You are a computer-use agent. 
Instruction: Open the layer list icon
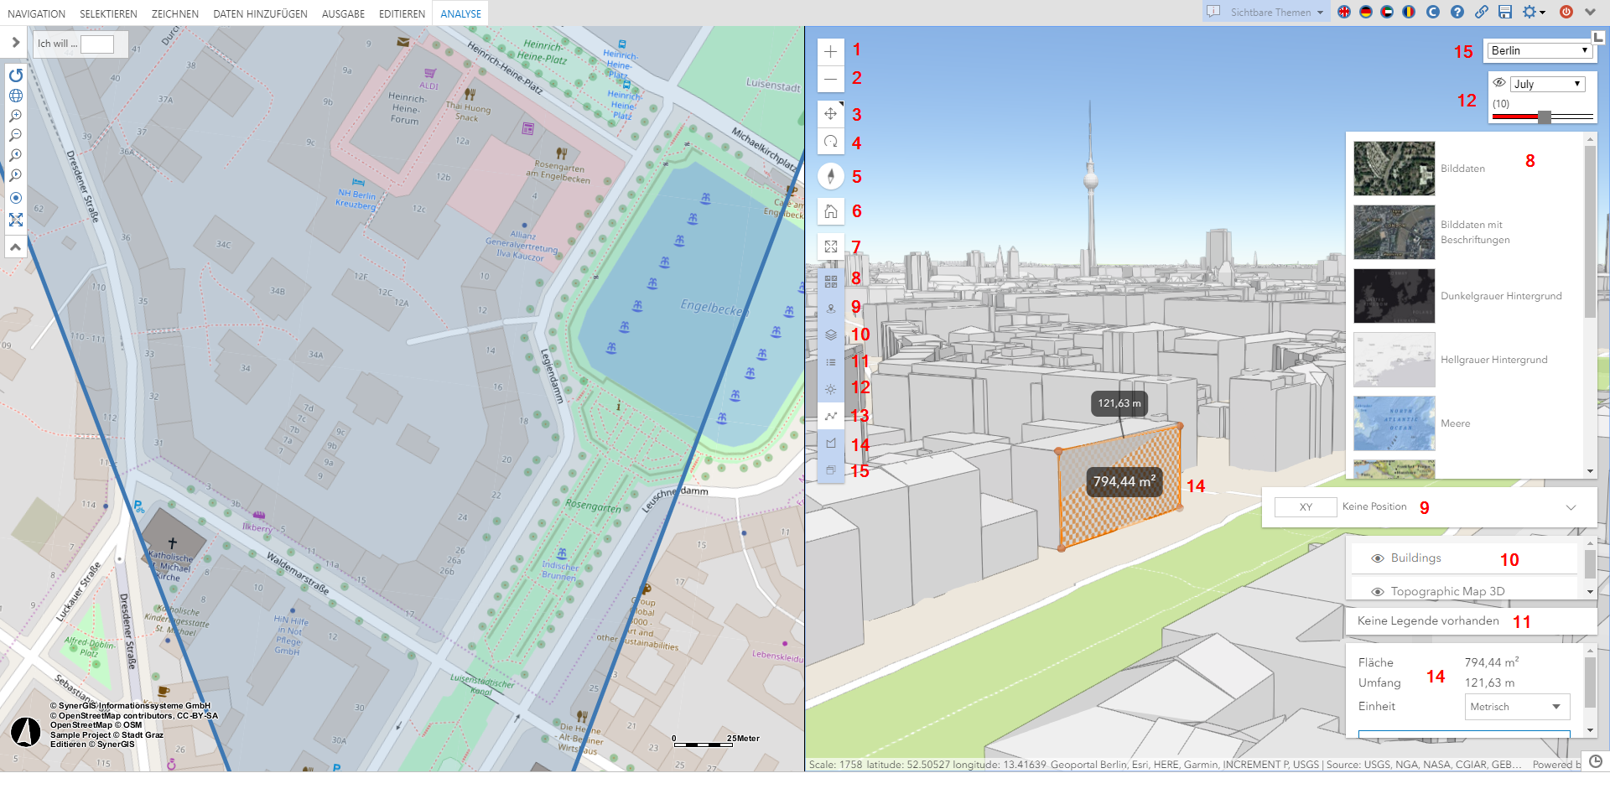[830, 334]
